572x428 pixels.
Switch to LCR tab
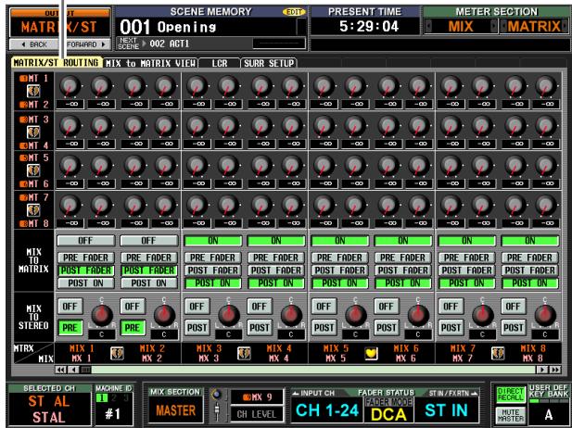220,63
